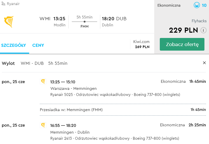Click the green Zobacz ofertę button
This screenshot has width=209, height=144.
[182, 44]
